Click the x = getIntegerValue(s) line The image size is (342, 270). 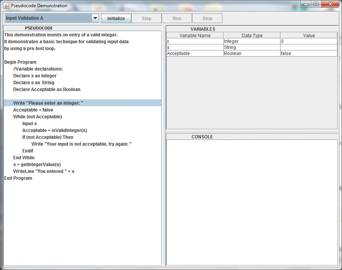click(37, 164)
